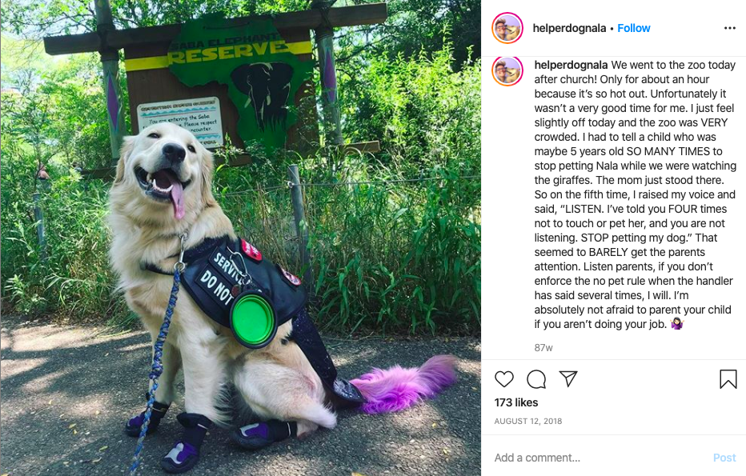This screenshot has width=746, height=476.
Task: Like the post with heart icon
Action: [x=503, y=379]
